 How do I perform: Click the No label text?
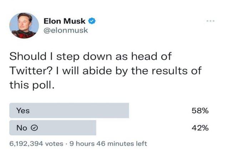[22, 128]
